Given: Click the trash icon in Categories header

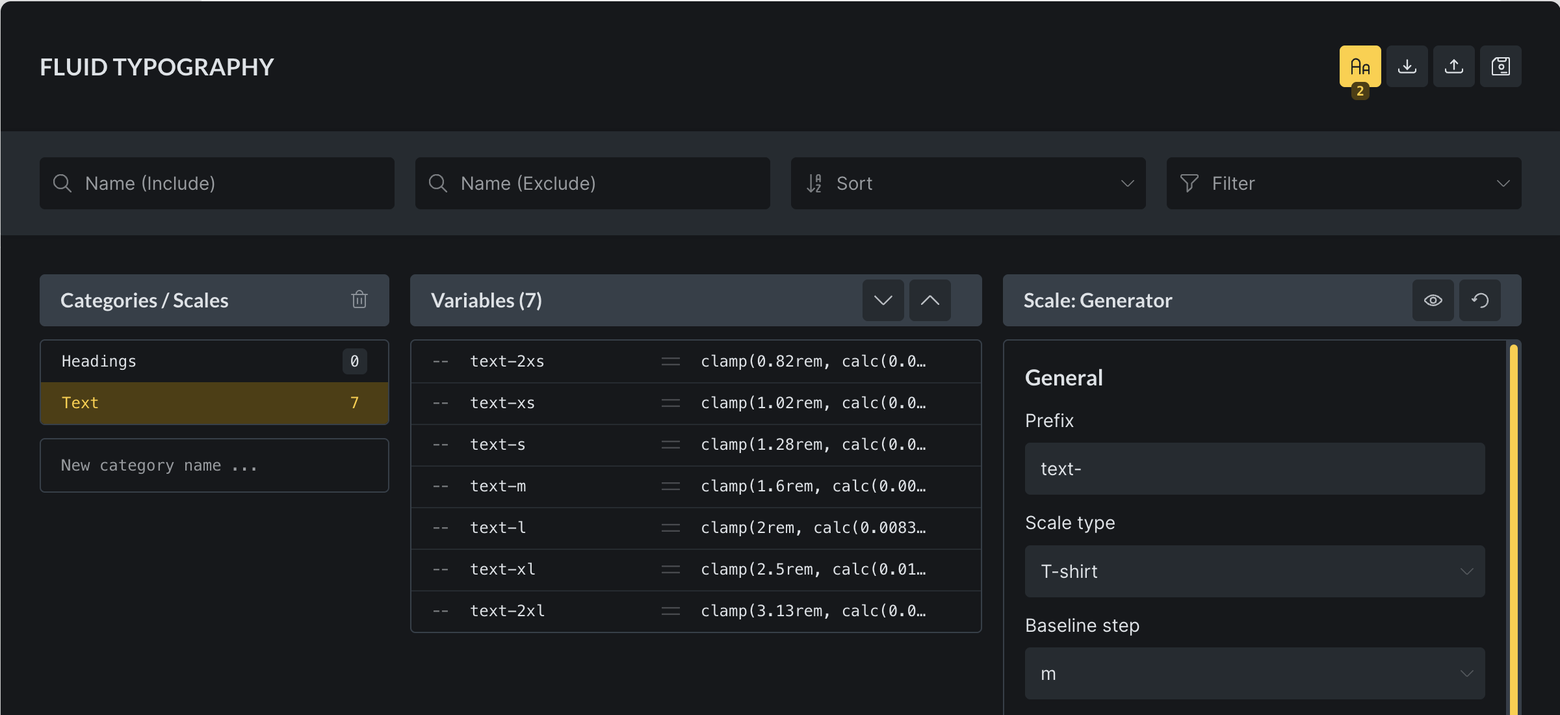Looking at the screenshot, I should (359, 300).
